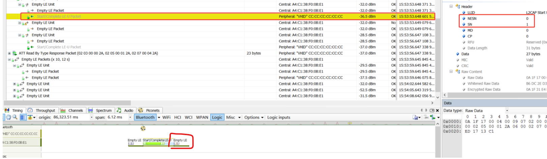This screenshot has height=159, width=547.
Task: Select the hand pan tool
Action: (8, 117)
